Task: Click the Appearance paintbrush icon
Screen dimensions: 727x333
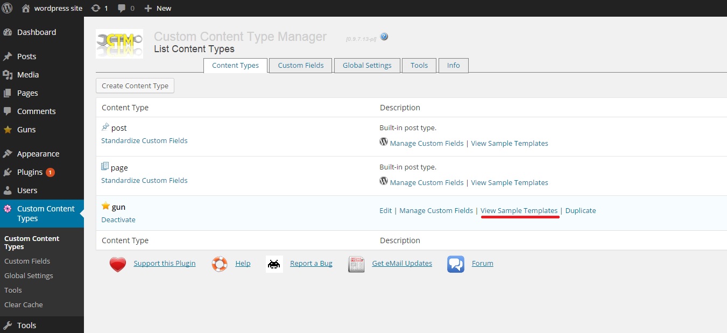Action: [8, 154]
